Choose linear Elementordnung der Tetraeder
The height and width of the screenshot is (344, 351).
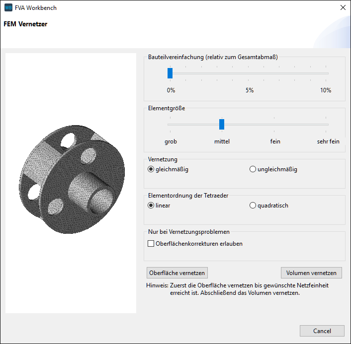tap(152, 206)
